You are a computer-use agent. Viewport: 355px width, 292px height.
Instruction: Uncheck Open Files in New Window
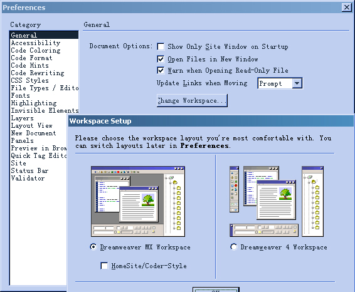point(161,60)
